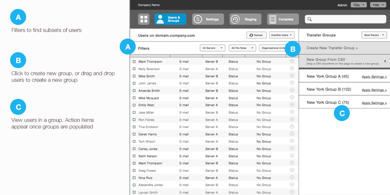Tick the checkbox for Laruen Smith
The height and width of the screenshot is (195, 390).
(x=134, y=193)
